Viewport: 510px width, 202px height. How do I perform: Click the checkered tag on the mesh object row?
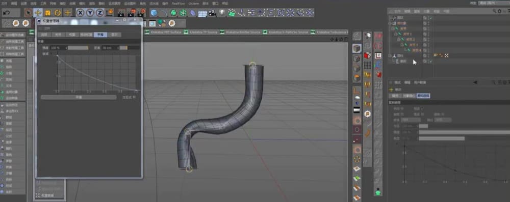(x=446, y=55)
